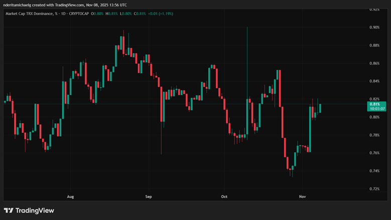Click the 0.76% price axis label
The width and height of the screenshot is (391, 220).
pos(374,153)
